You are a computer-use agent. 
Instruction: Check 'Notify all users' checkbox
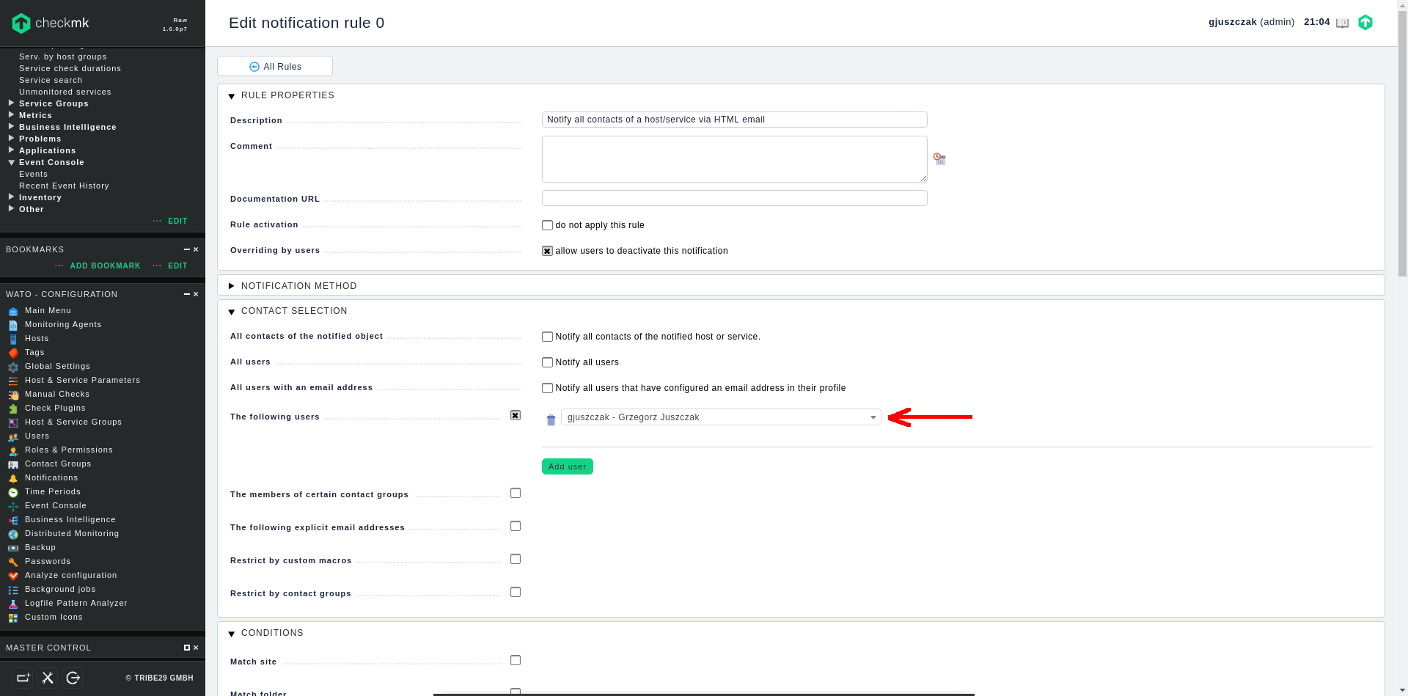(547, 362)
